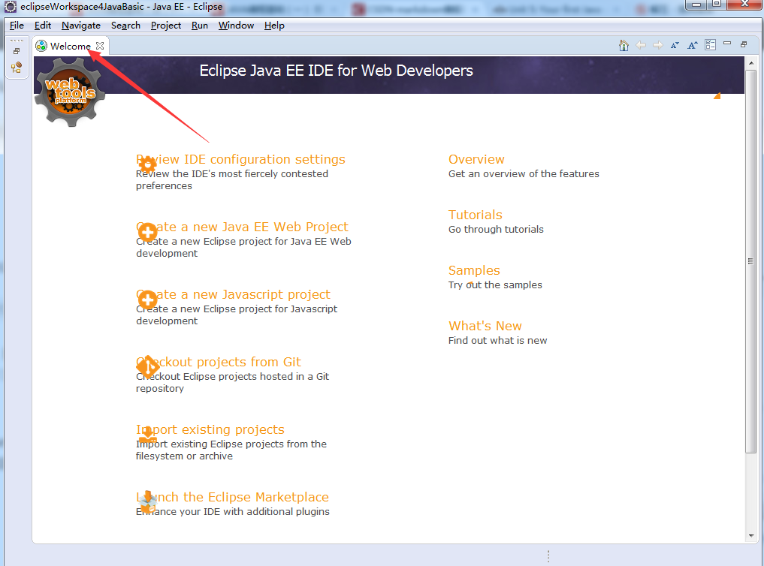The height and width of the screenshot is (566, 764).
Task: Enlarge font size with large A icon
Action: [x=693, y=45]
